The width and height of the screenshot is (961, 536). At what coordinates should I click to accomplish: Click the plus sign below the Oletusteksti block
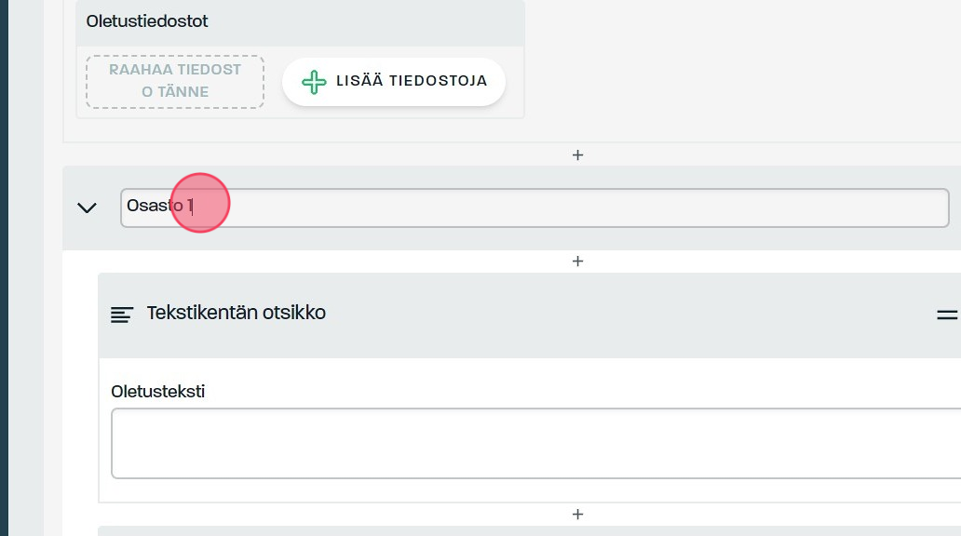point(577,514)
